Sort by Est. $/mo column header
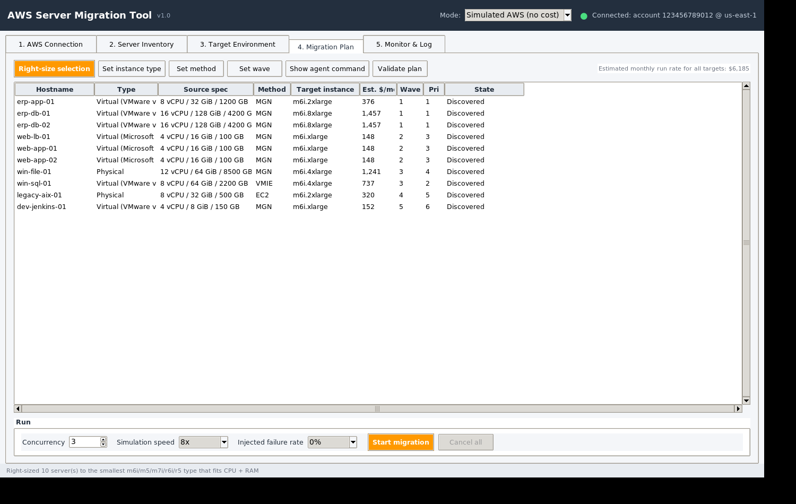Viewport: 796px width, 504px height. click(x=378, y=90)
